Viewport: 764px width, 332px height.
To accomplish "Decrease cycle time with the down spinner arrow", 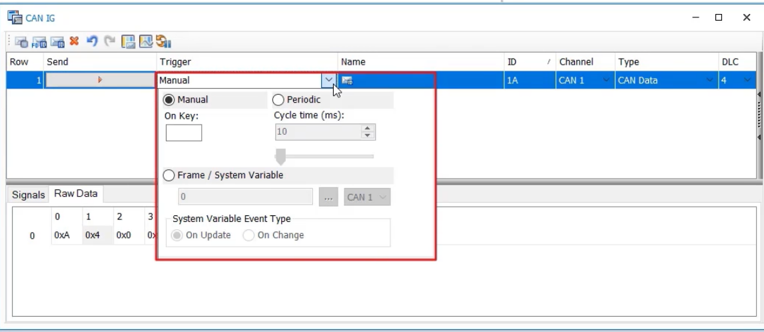I will click(x=368, y=136).
